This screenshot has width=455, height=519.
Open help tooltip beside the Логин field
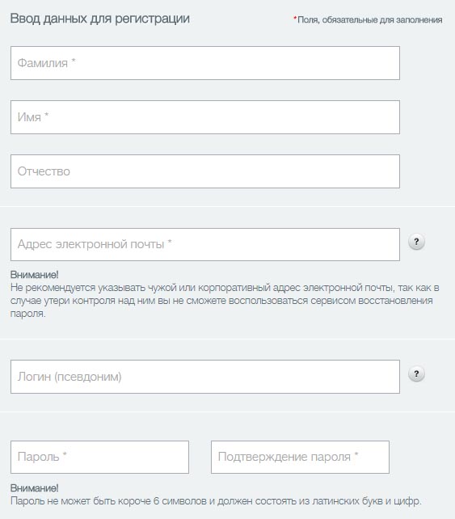[416, 374]
